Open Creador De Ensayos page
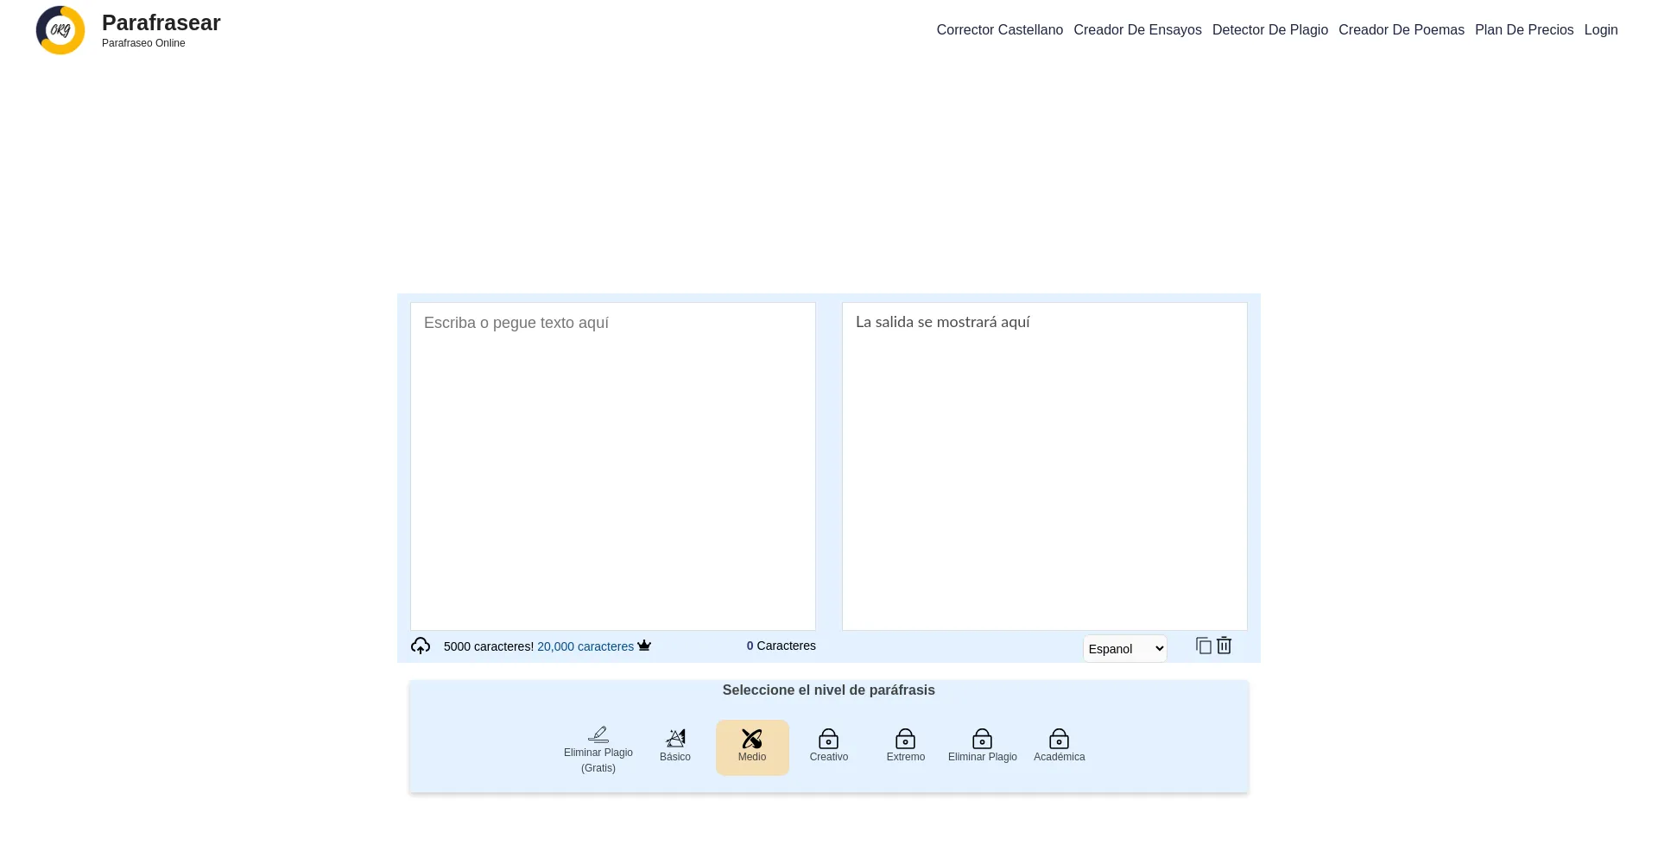The image size is (1658, 857). pos(1138,30)
